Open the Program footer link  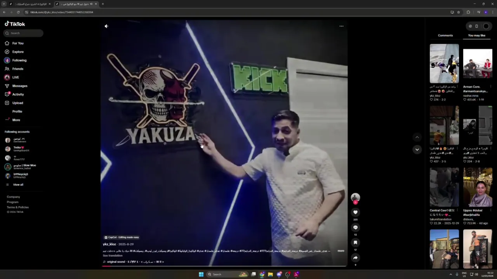[x=12, y=202]
